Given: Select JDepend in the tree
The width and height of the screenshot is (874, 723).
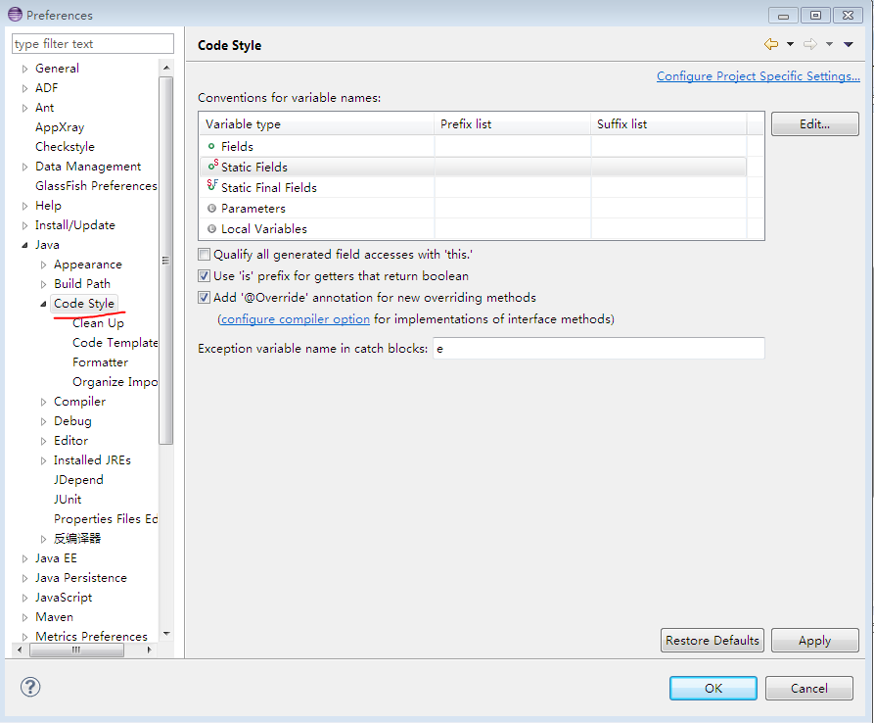Looking at the screenshot, I should coord(78,480).
